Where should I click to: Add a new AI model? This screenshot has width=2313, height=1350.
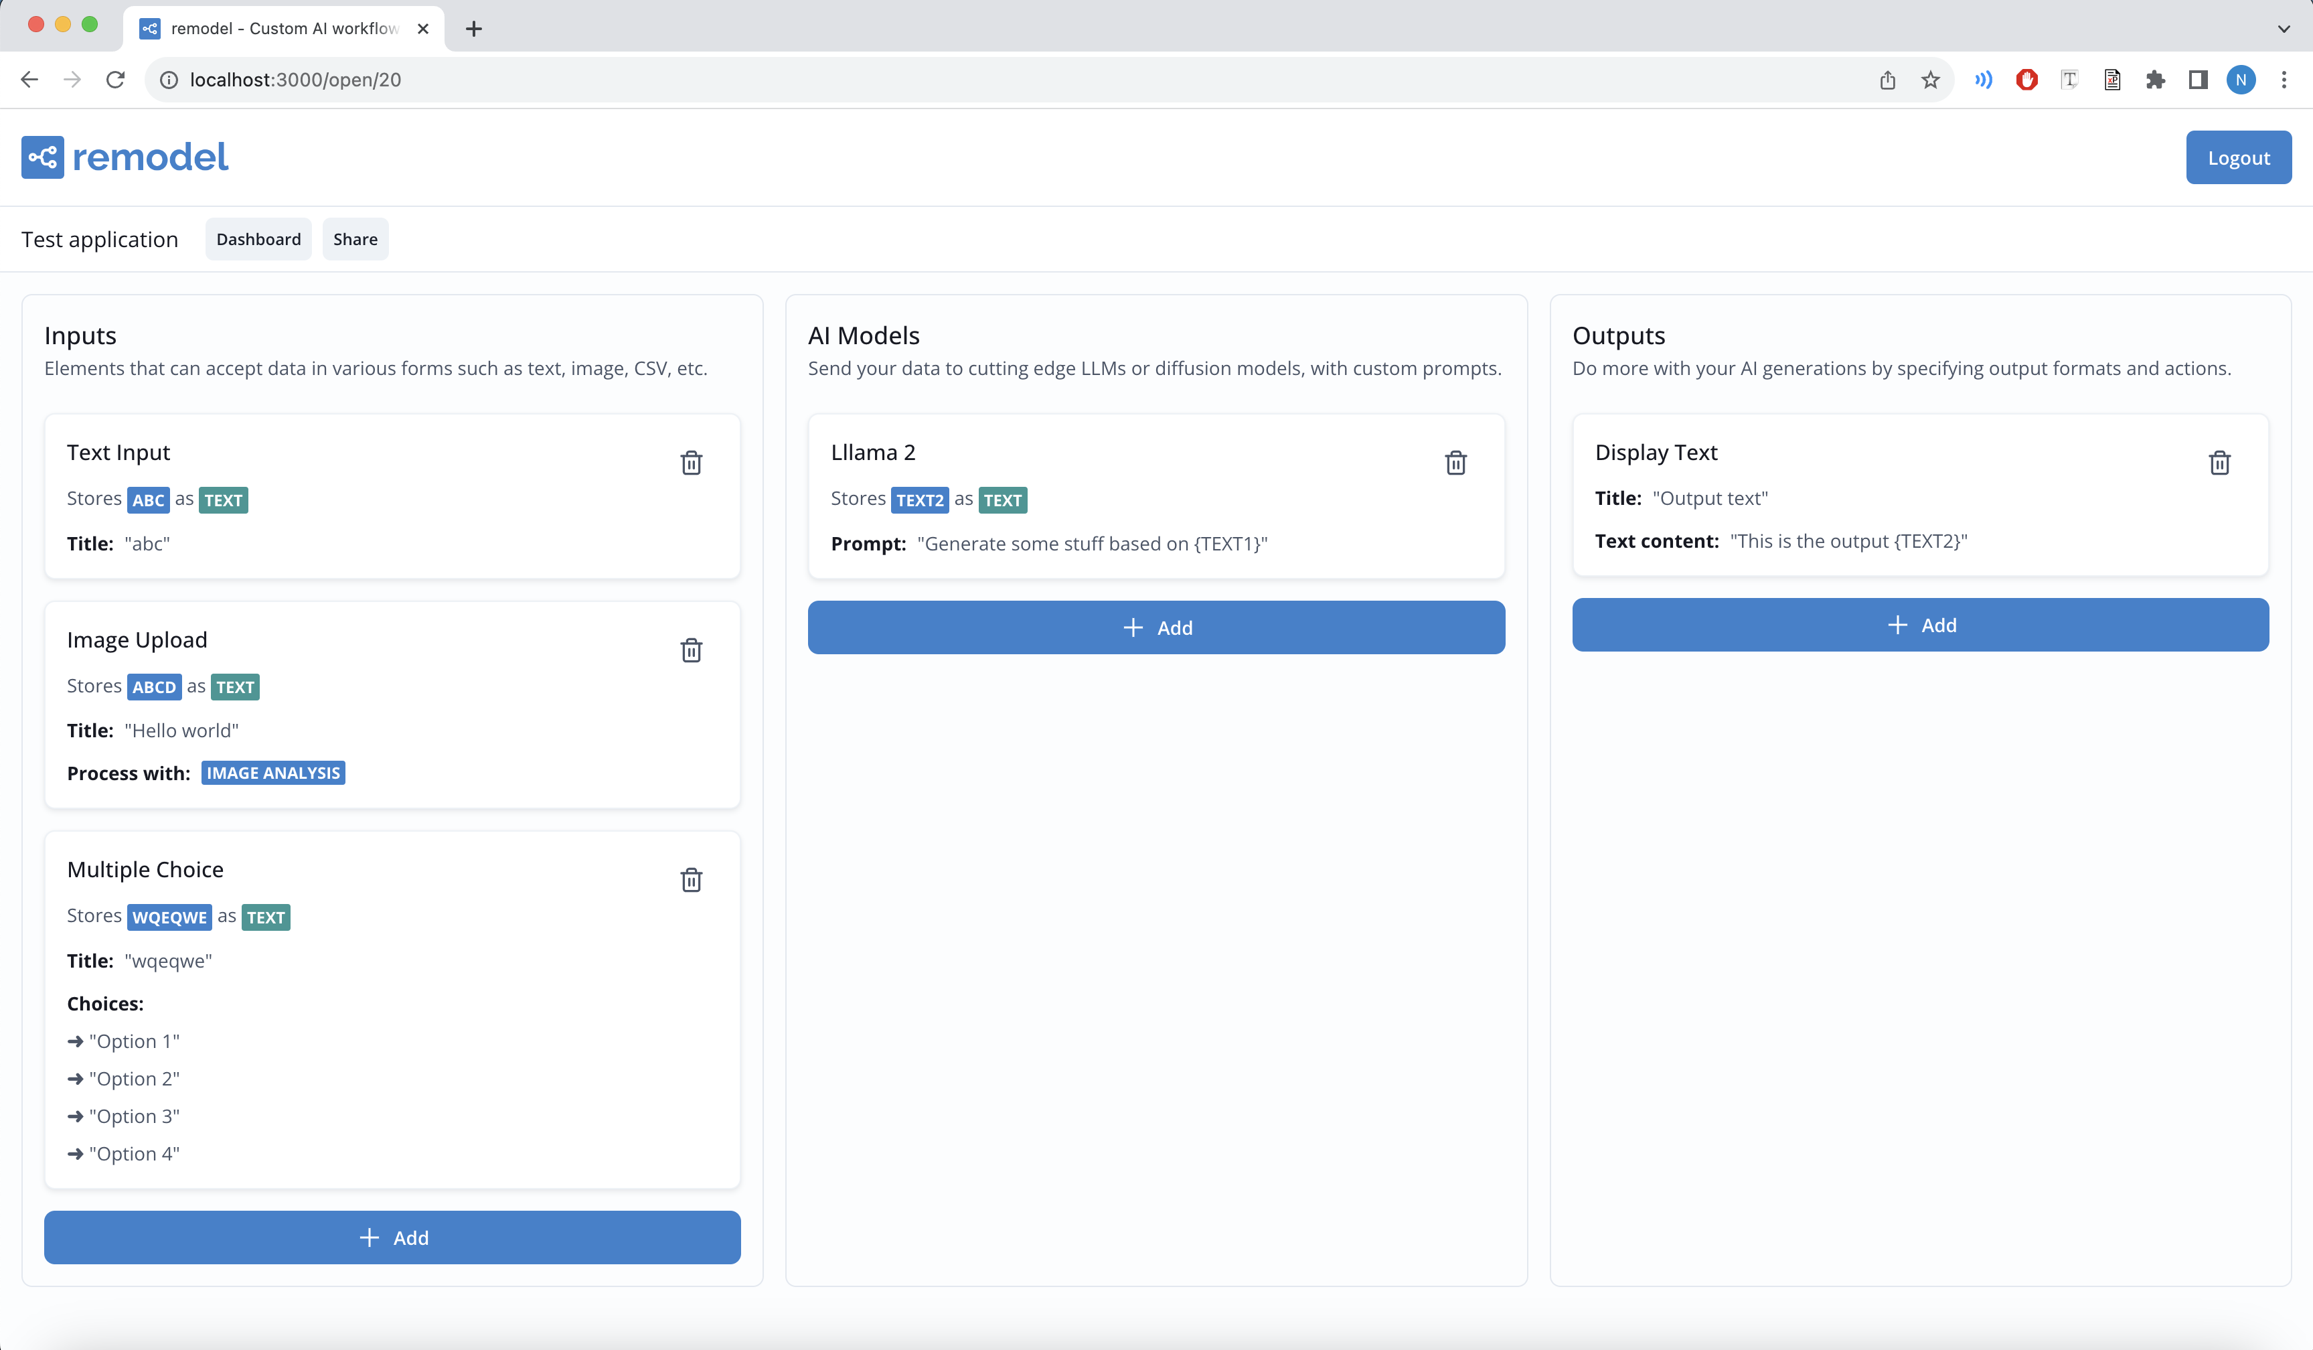pyautogui.click(x=1155, y=627)
